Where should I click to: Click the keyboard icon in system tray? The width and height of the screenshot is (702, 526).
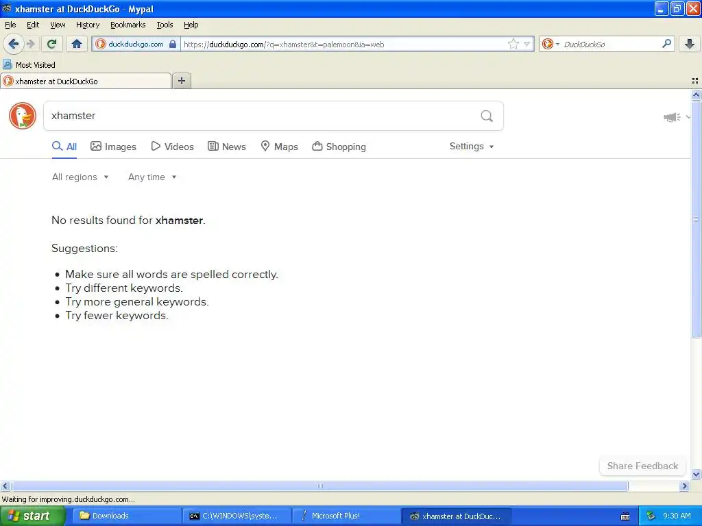tap(625, 516)
